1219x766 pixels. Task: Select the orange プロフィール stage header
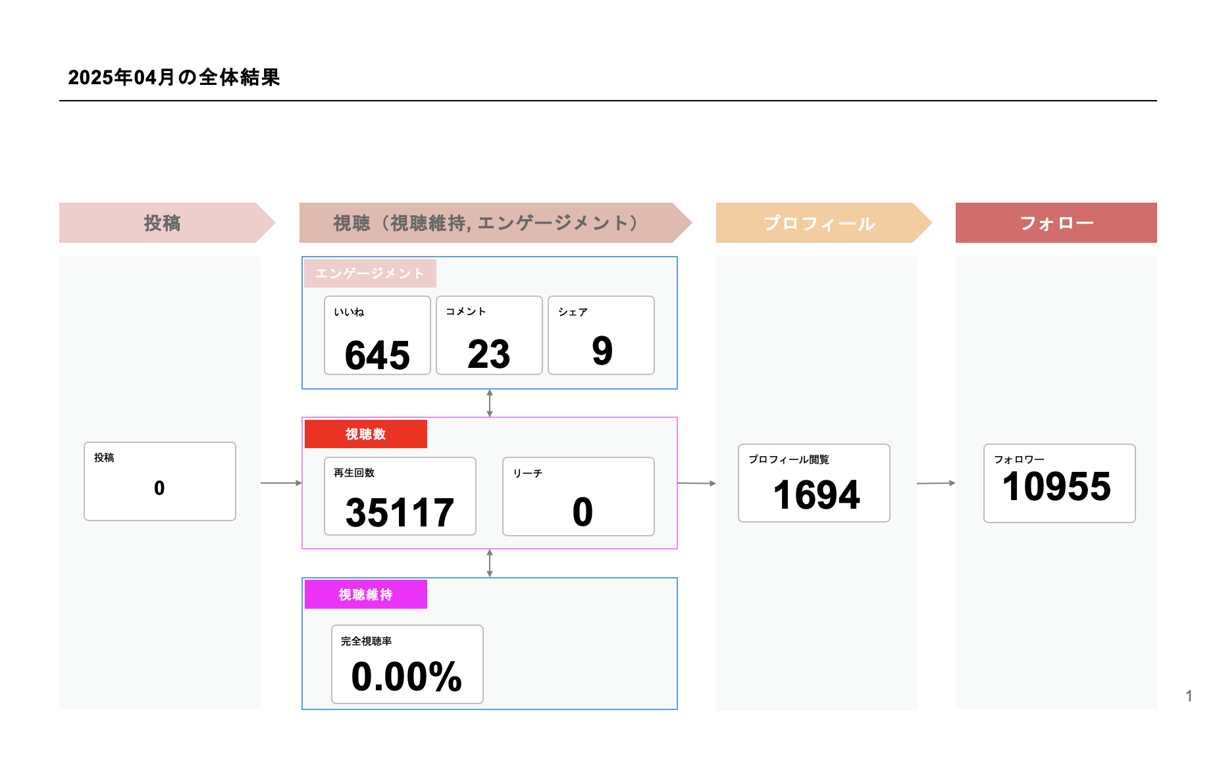pos(819,223)
